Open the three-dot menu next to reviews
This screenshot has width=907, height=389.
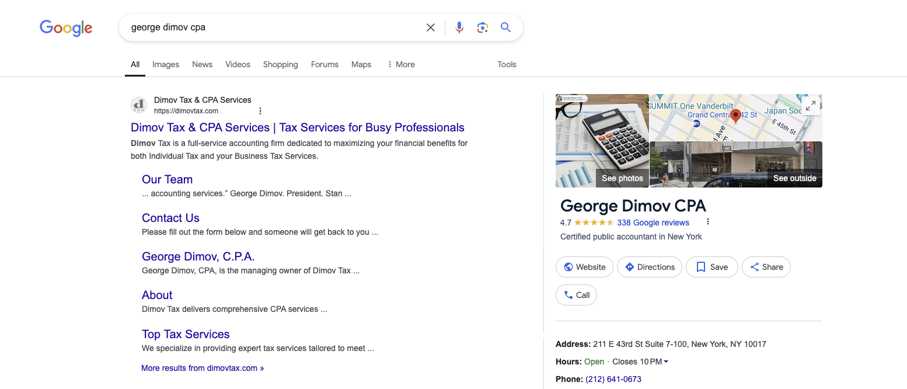707,221
